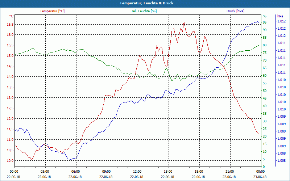This screenshot has height=181, width=290.
Task: Click the '13,0' temperature axis value
Action: coord(10,98)
